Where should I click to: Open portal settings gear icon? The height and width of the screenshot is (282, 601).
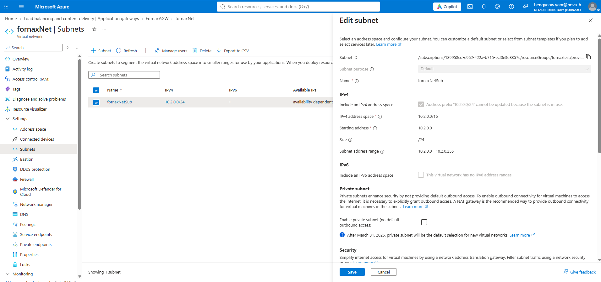pyautogui.click(x=498, y=7)
